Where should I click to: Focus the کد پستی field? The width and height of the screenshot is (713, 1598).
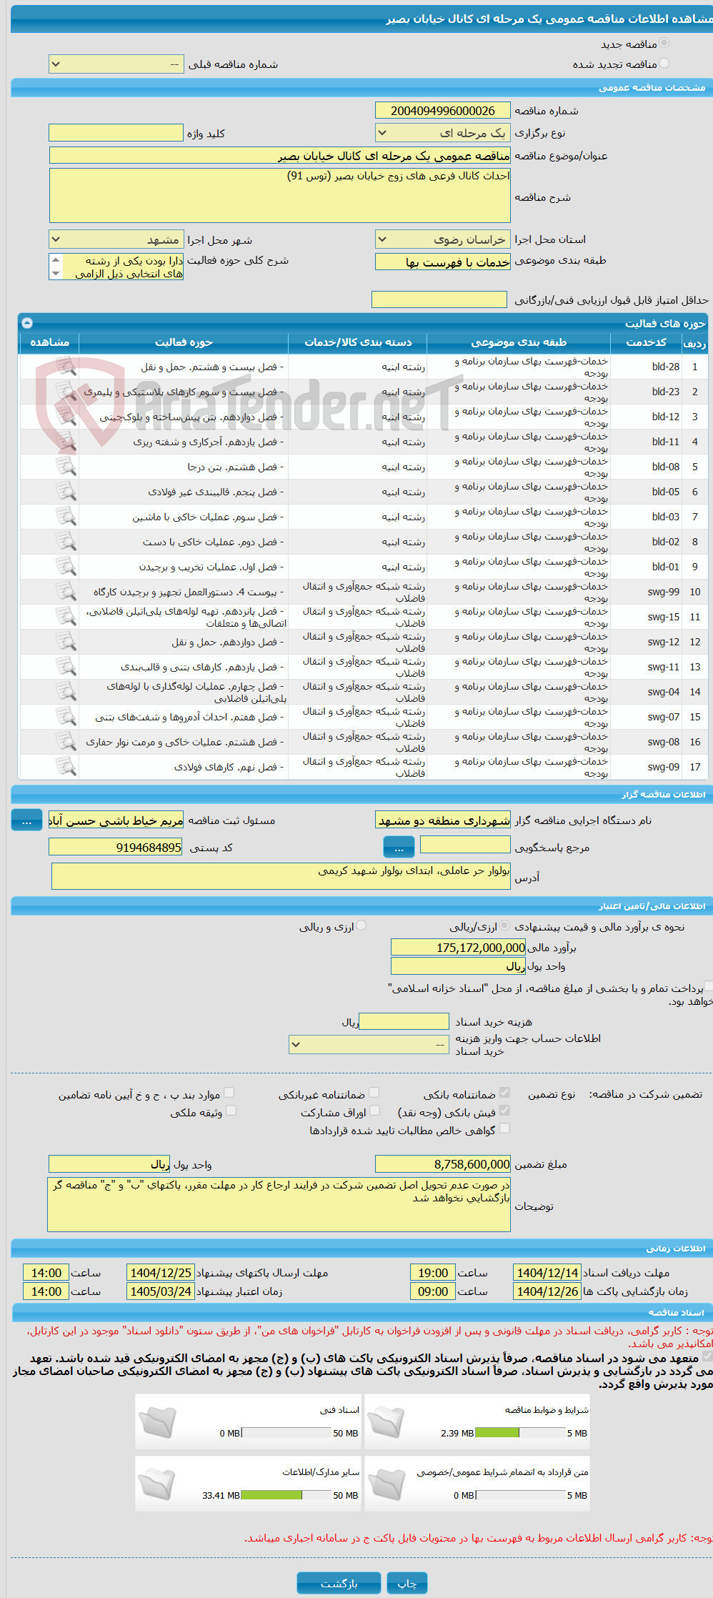116,848
